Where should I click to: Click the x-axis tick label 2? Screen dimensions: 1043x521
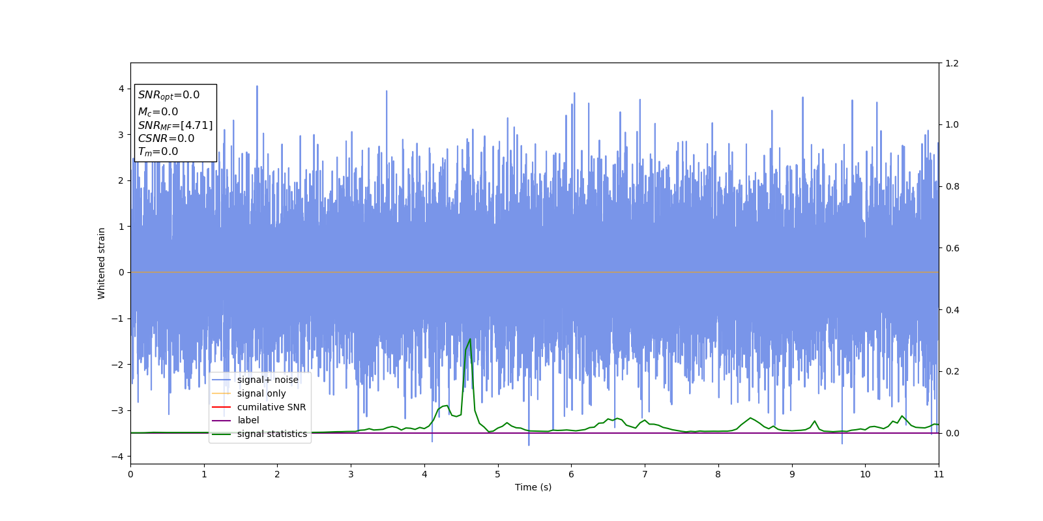click(277, 474)
